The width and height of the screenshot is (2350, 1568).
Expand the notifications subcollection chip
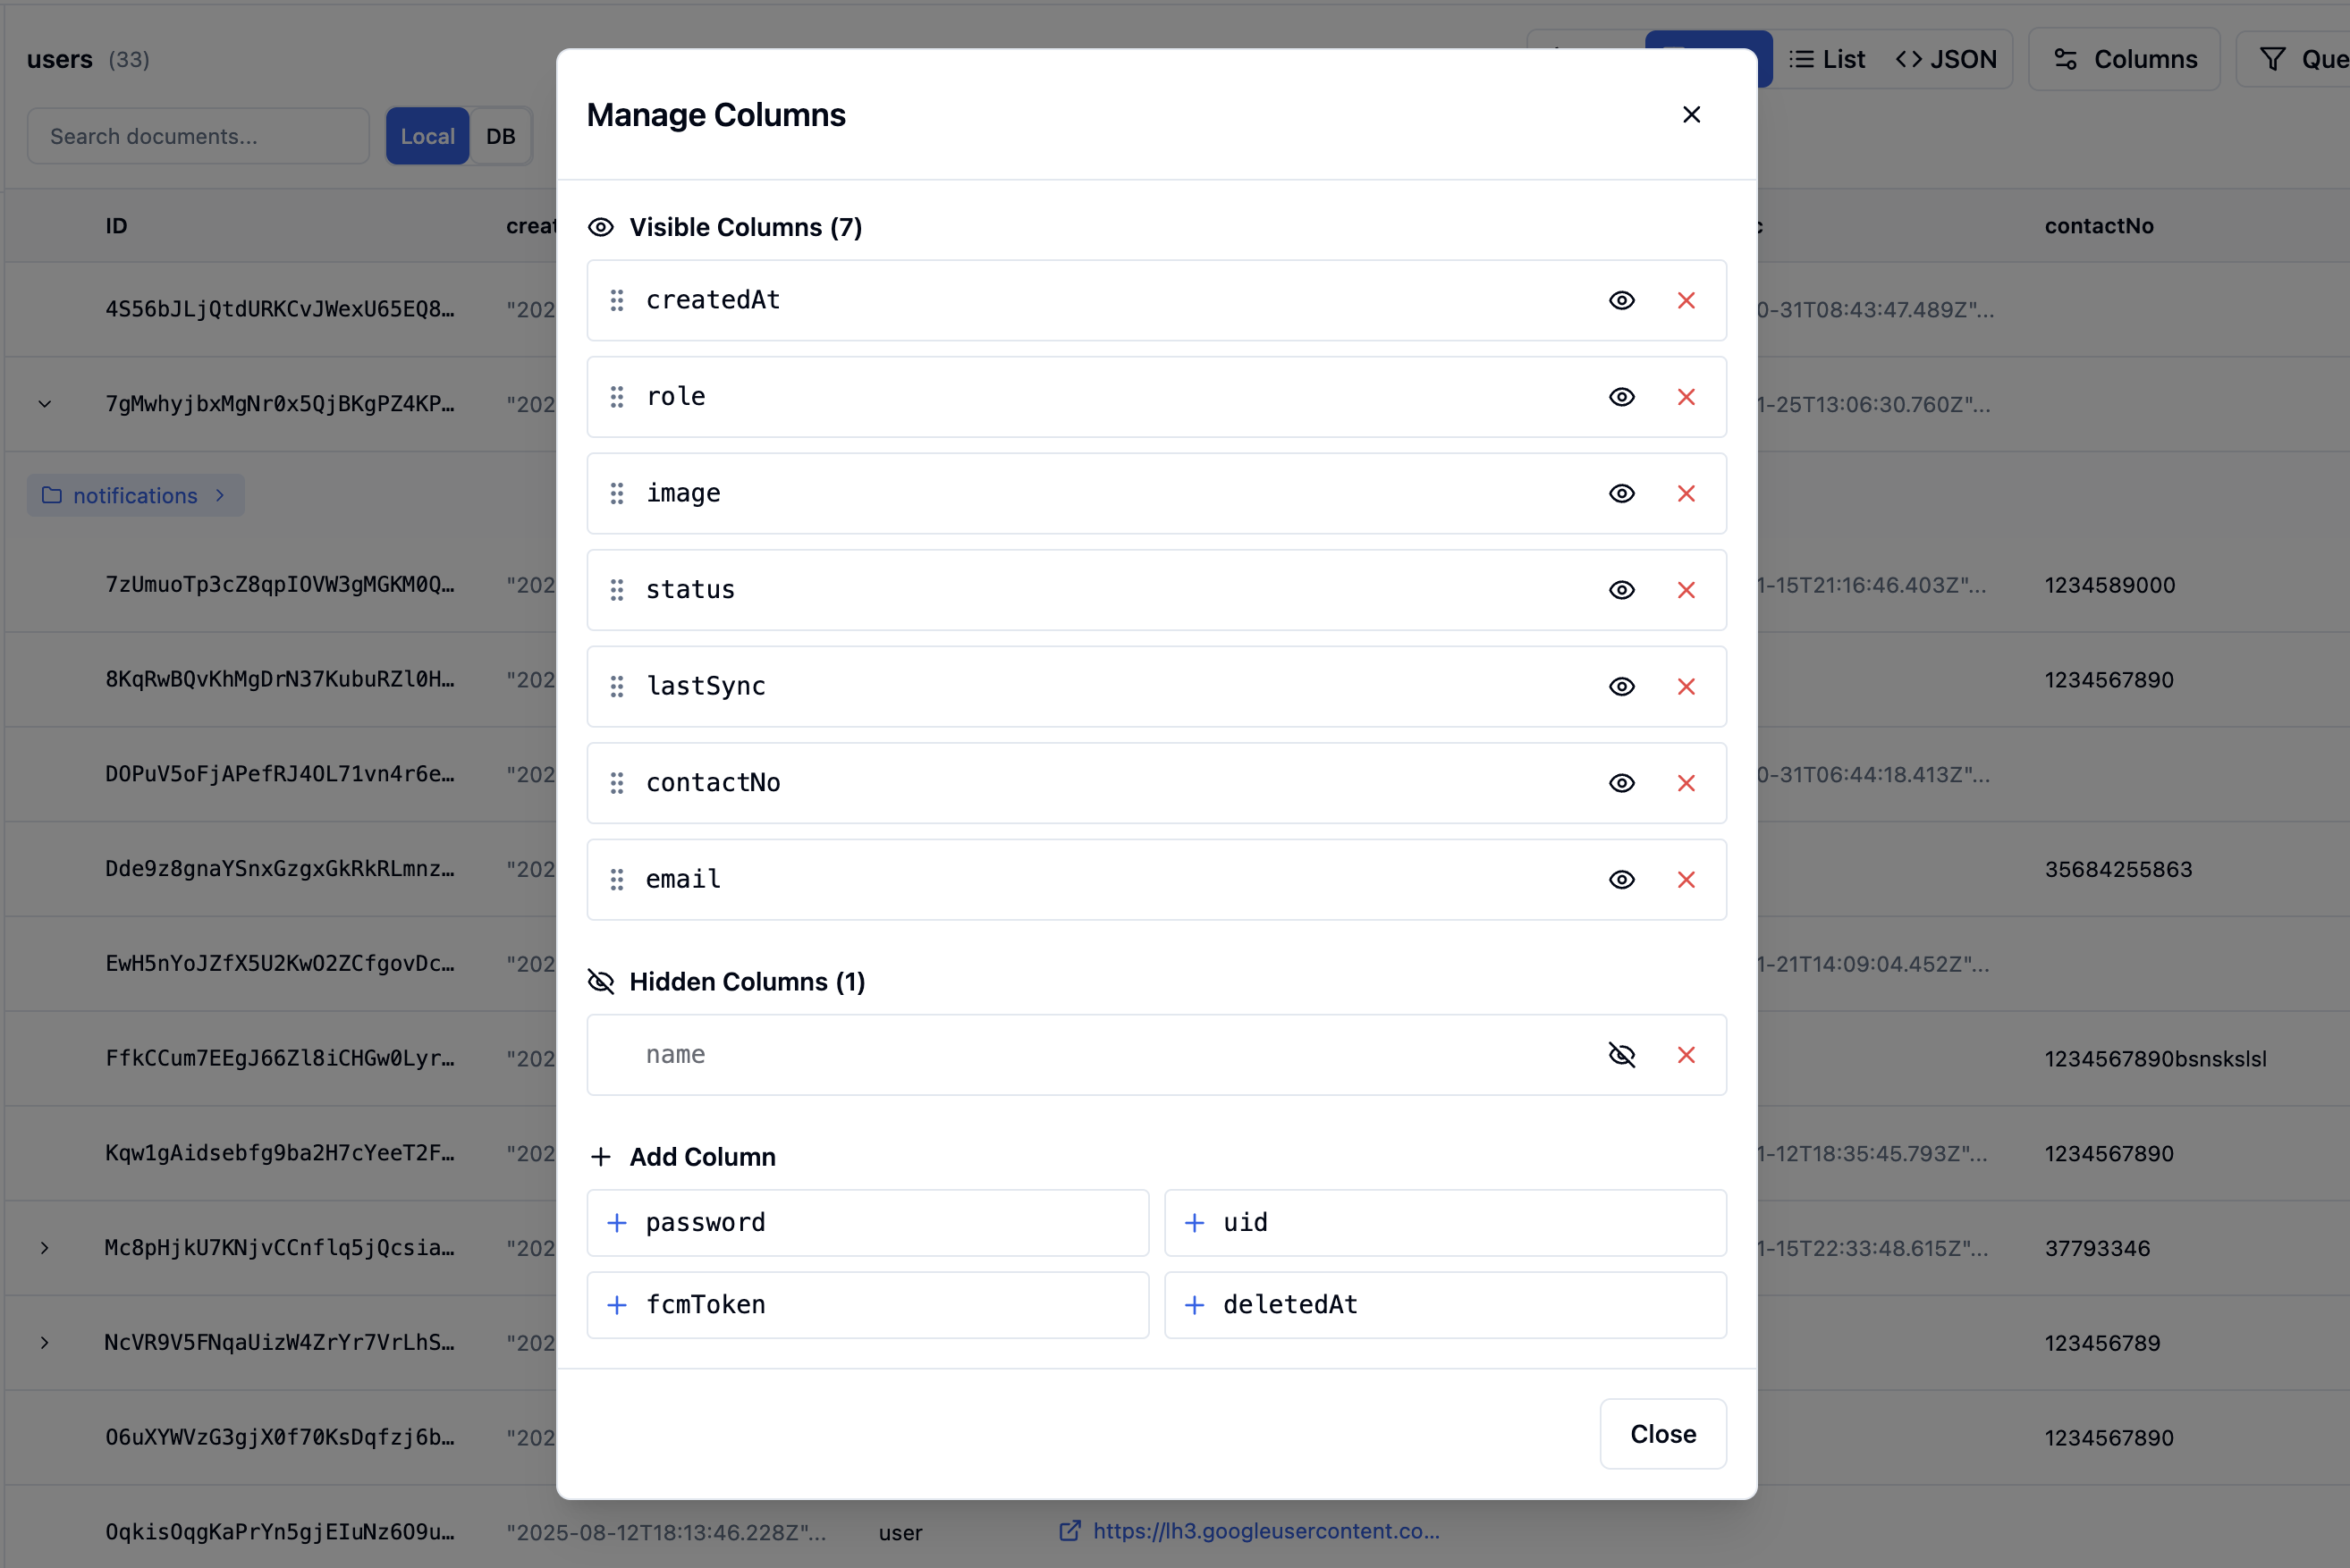pos(135,495)
